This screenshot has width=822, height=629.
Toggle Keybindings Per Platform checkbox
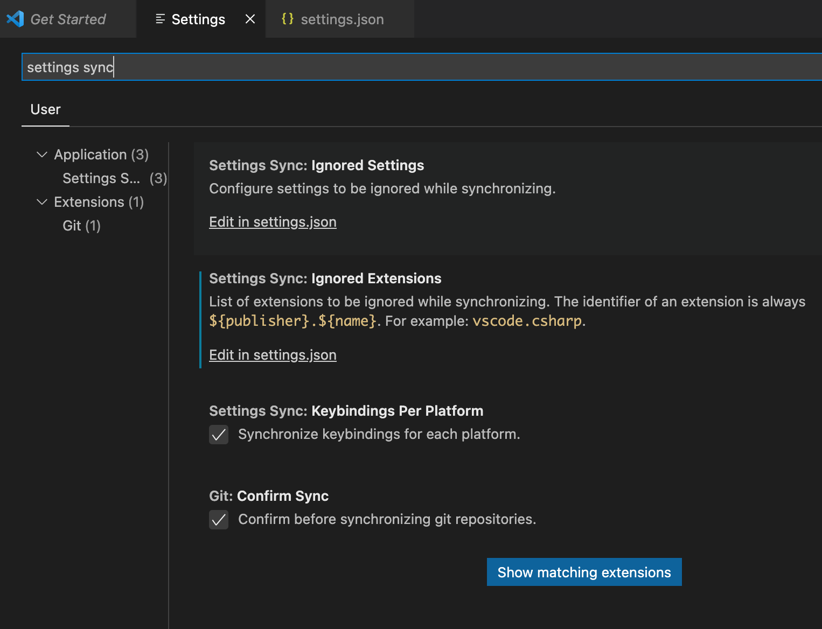(x=219, y=435)
